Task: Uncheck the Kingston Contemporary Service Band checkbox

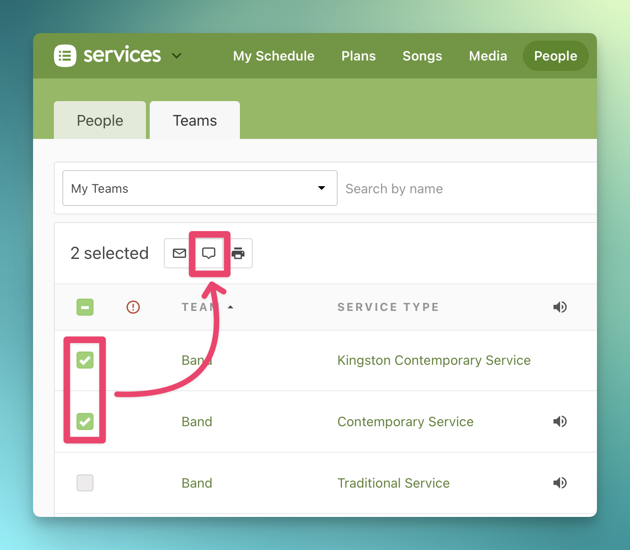Action: click(x=85, y=360)
